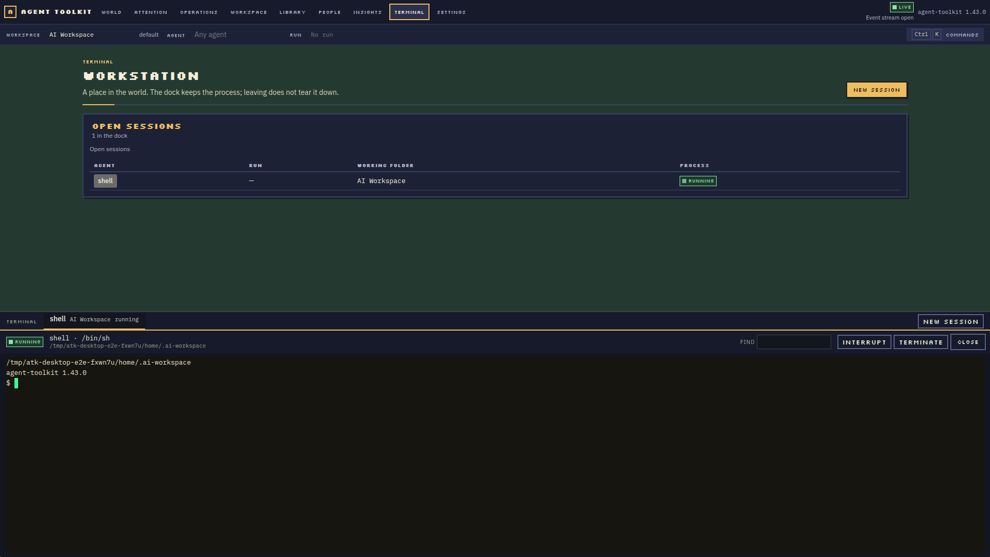Open the No run selector
The height and width of the screenshot is (557, 990).
[322, 35]
